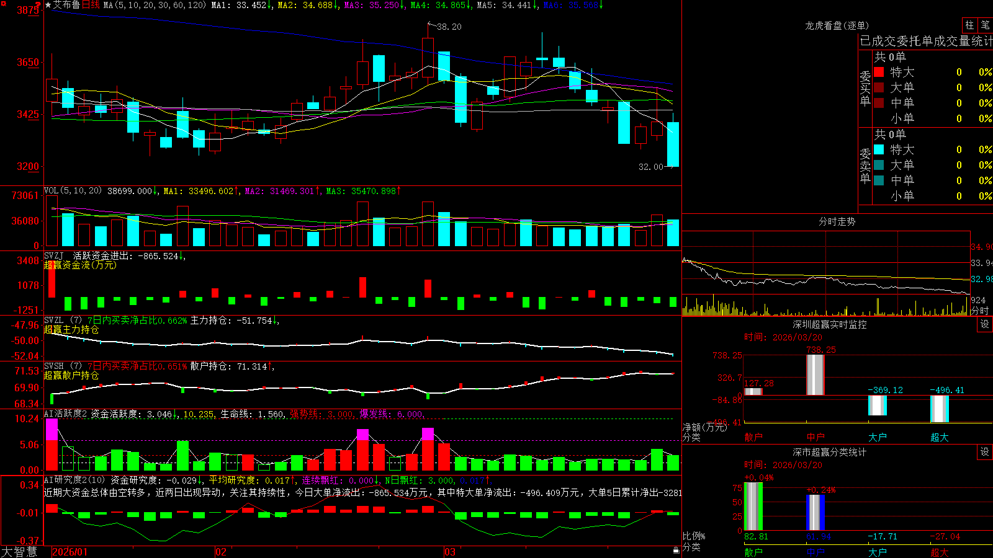Click the 738.25 中户 bar in real-time monitor
Screen dimensions: 993x558
(816, 374)
